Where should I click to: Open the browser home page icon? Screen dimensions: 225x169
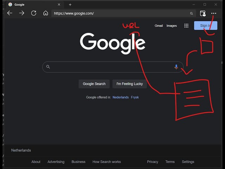point(46,13)
